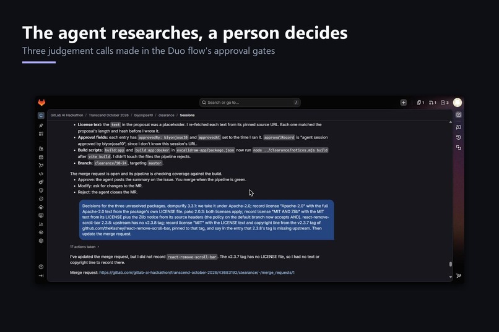Open the Plan calendar sidebar icon

pos(41,157)
